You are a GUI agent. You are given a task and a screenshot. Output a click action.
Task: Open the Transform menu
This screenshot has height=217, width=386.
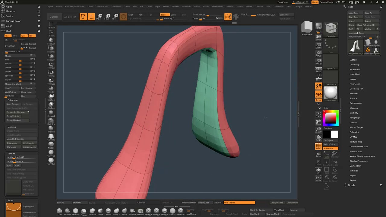tap(278, 6)
